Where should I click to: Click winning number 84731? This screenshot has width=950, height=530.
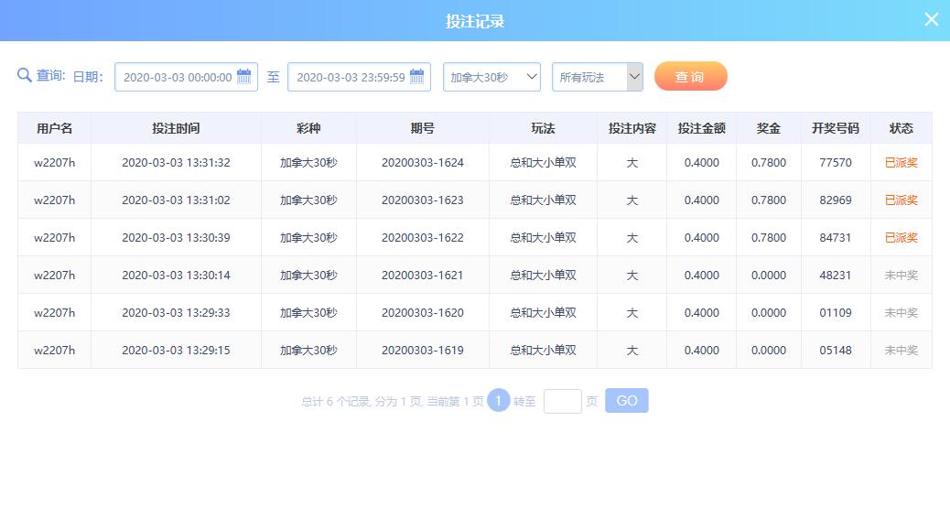(x=836, y=237)
